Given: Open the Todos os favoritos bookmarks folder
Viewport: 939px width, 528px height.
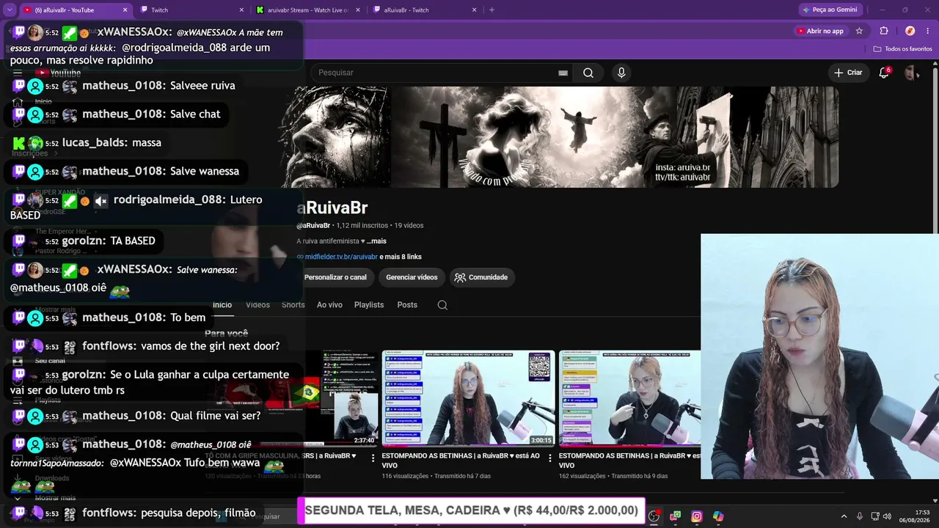Looking at the screenshot, I should pos(902,49).
